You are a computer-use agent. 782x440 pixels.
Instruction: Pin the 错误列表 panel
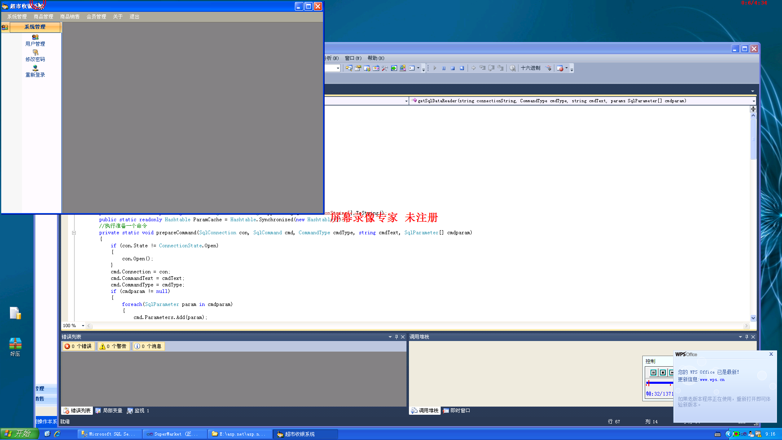[x=396, y=337]
